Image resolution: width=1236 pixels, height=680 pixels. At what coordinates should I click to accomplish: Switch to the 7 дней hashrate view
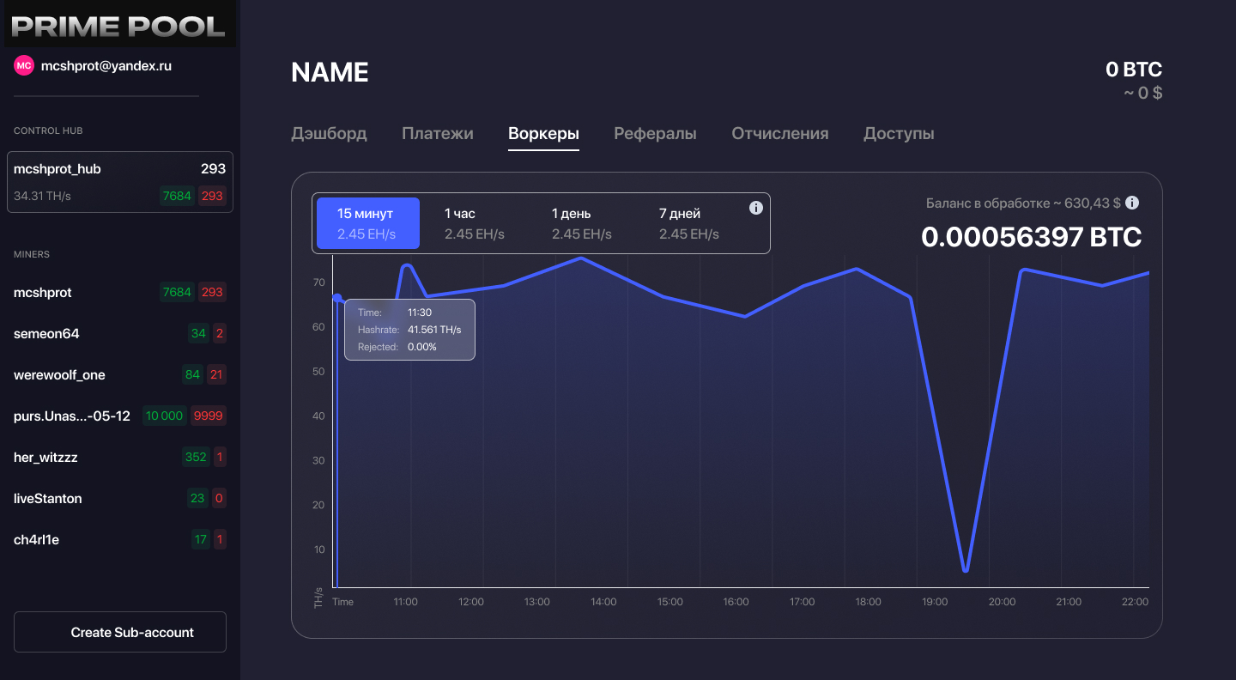click(x=687, y=223)
